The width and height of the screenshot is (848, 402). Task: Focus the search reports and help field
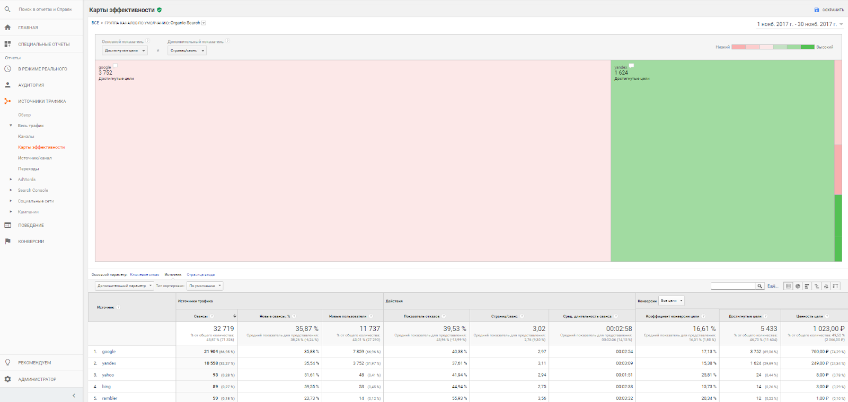(45, 9)
